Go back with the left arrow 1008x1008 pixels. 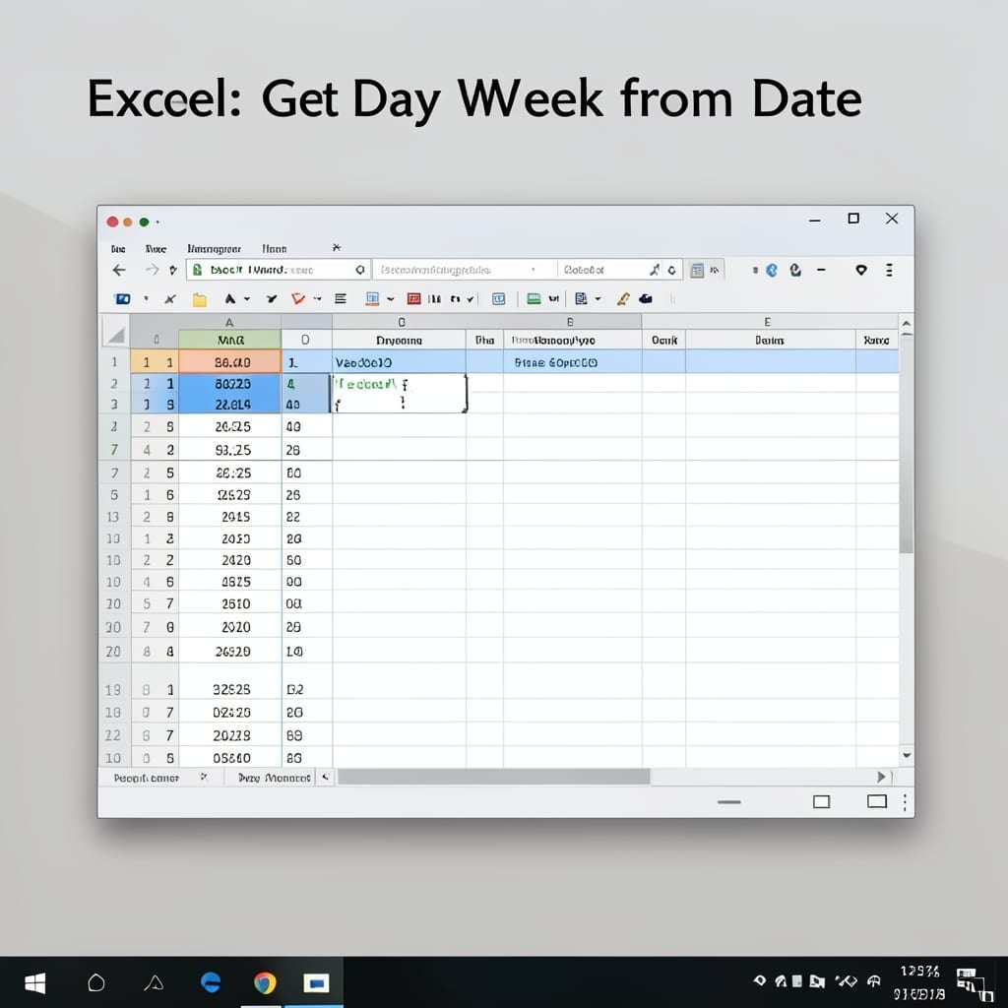119,270
